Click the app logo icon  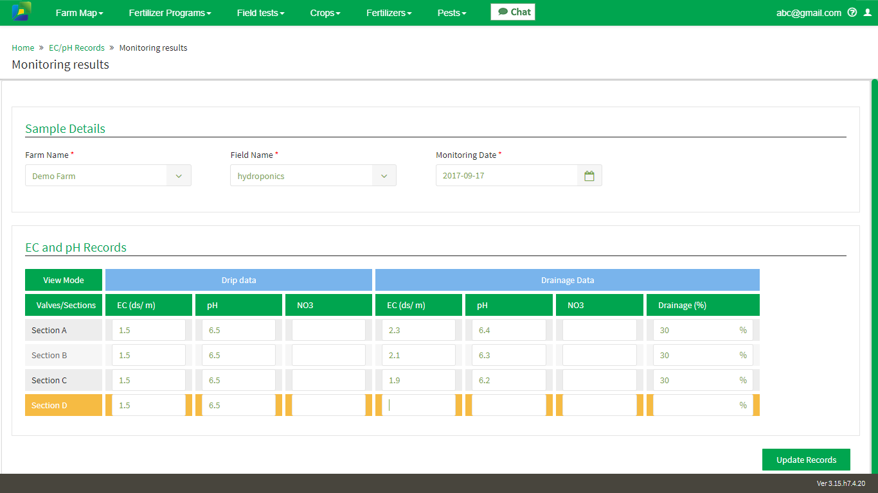pyautogui.click(x=21, y=12)
